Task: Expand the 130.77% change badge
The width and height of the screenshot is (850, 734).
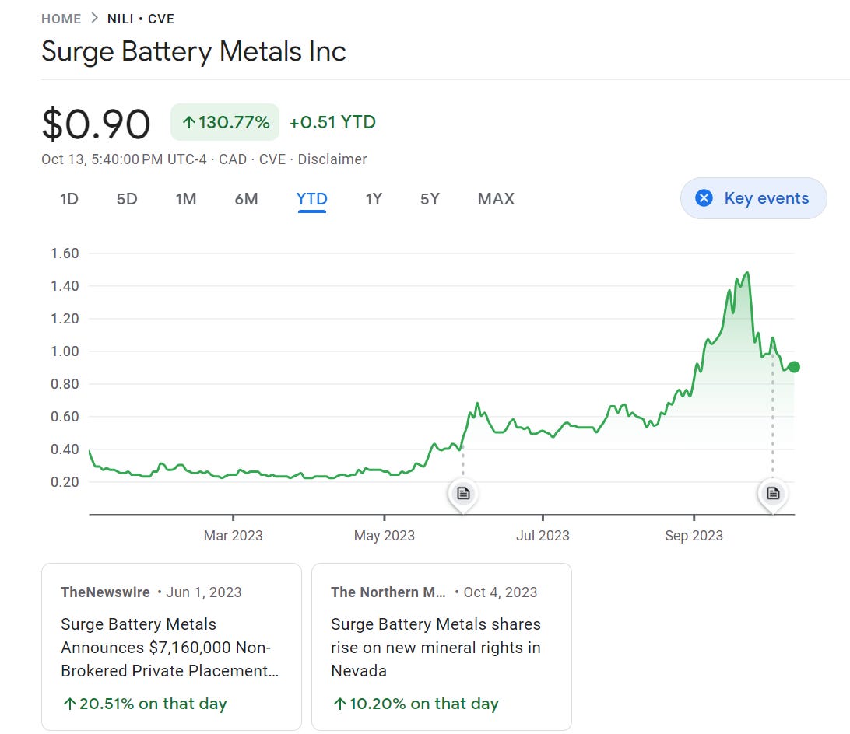Action: point(224,122)
